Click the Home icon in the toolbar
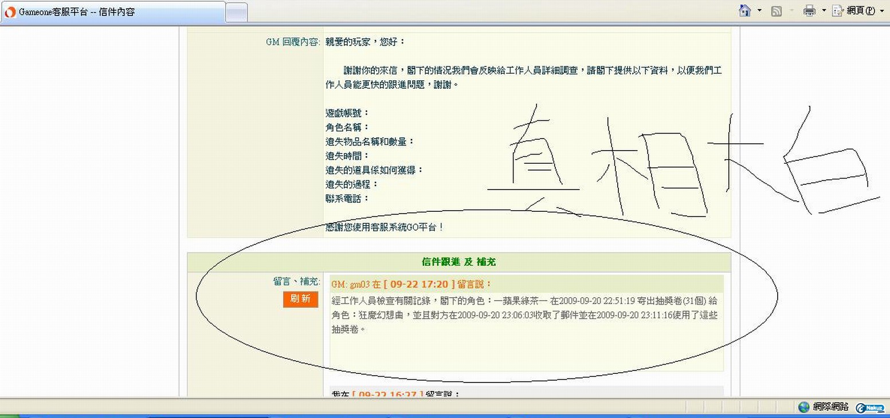This screenshot has width=890, height=418. pyautogui.click(x=744, y=11)
